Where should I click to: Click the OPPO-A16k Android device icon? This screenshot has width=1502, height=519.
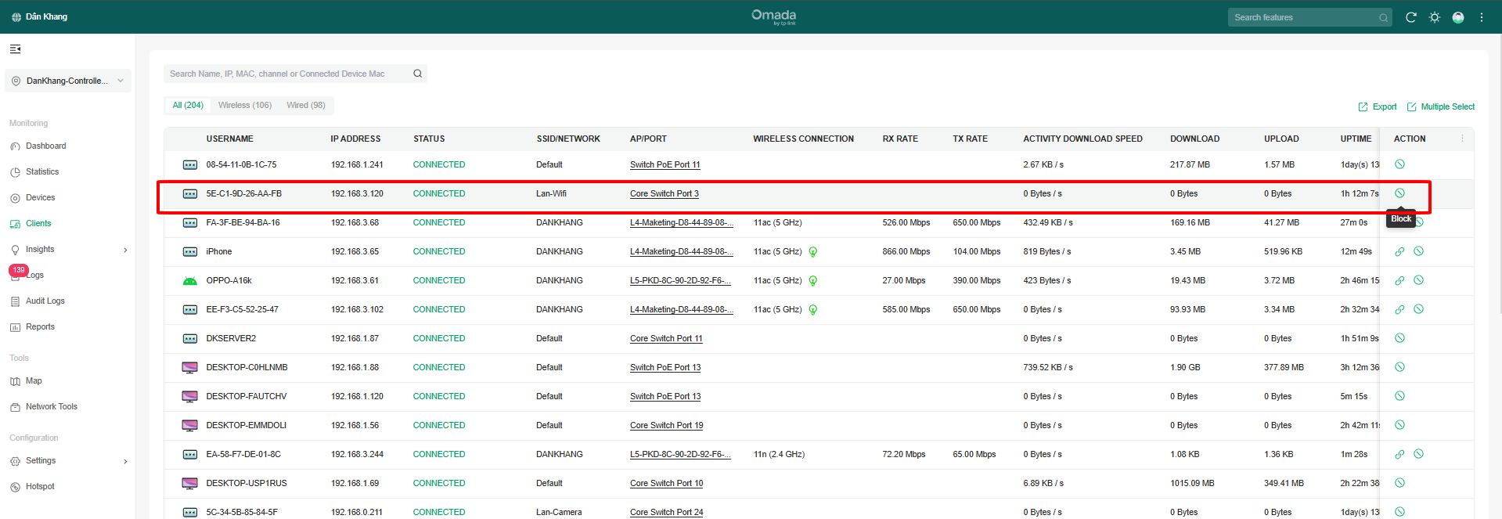coord(189,280)
